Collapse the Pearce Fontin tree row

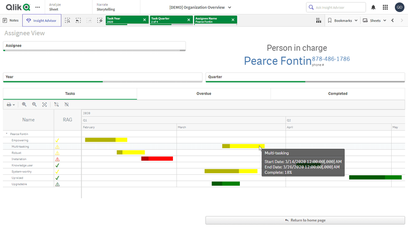(x=7, y=133)
